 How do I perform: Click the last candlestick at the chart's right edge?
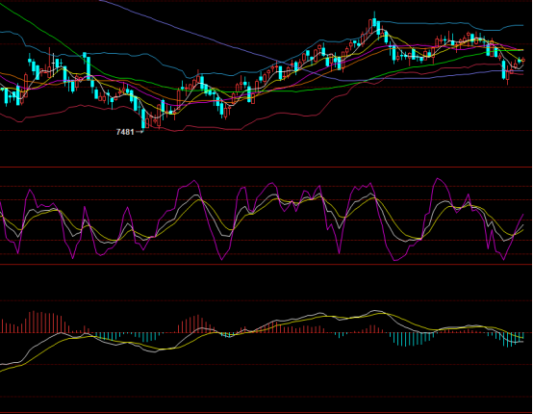[523, 61]
